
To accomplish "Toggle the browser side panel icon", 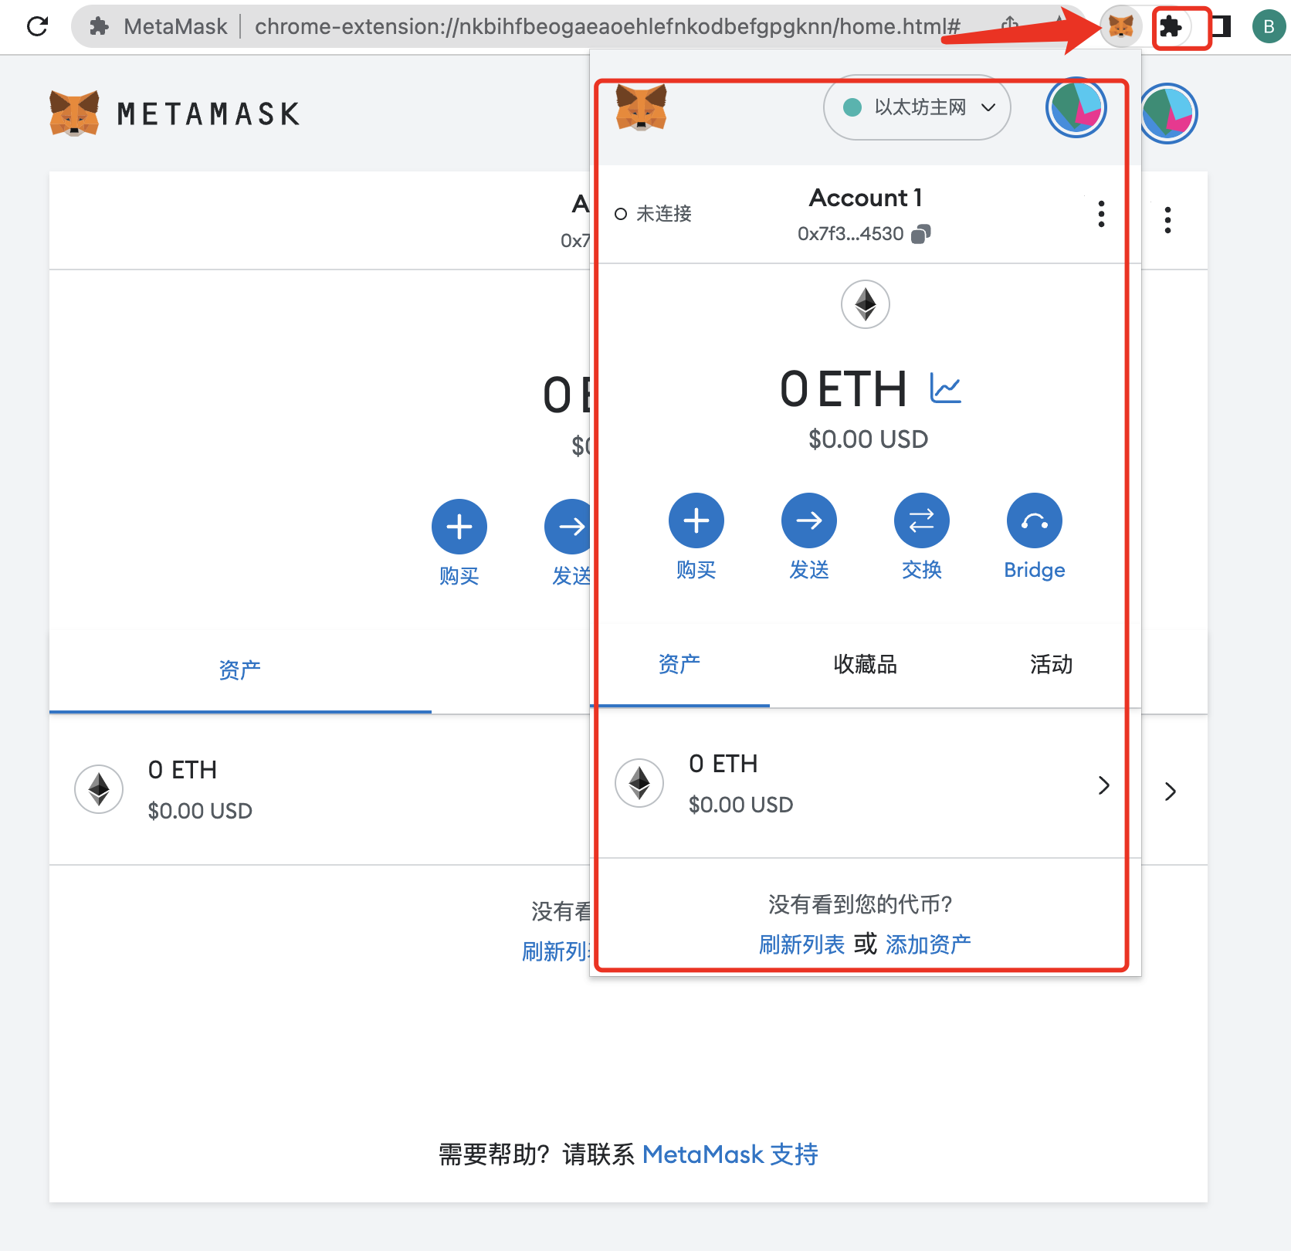I will click(x=1221, y=26).
